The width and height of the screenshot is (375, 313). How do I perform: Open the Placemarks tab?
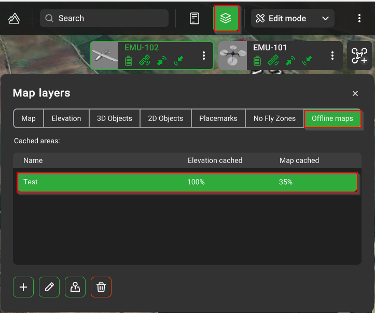[218, 118]
